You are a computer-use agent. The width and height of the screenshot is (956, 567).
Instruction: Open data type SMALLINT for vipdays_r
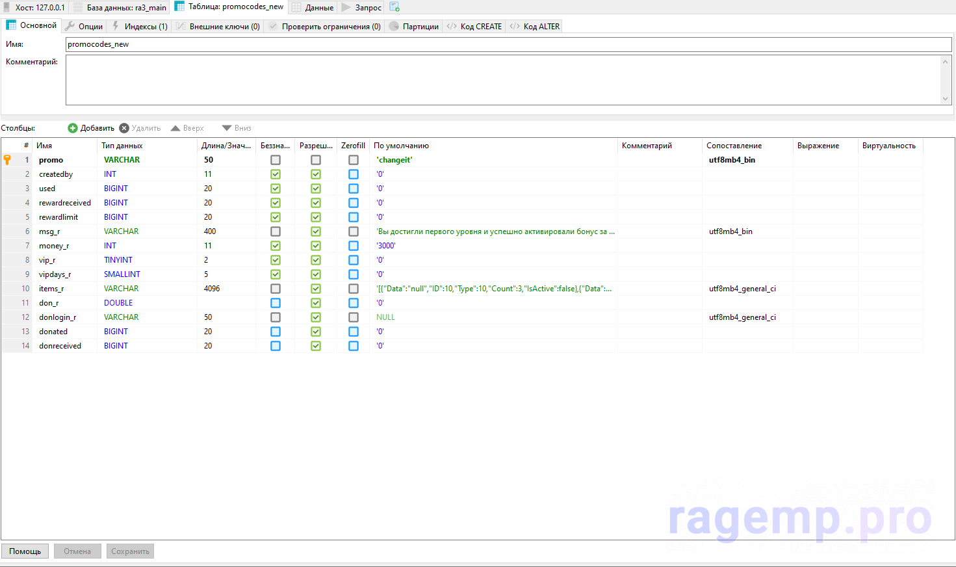pyautogui.click(x=122, y=274)
